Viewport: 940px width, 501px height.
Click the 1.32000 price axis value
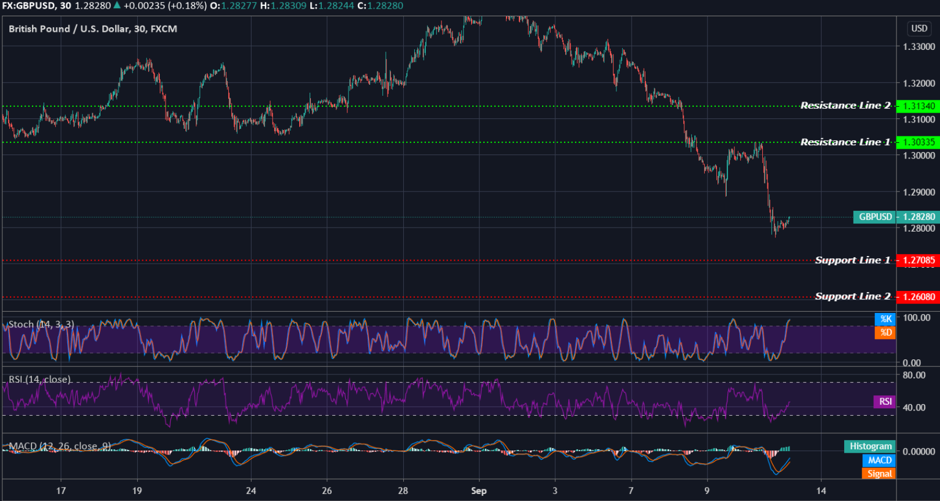919,84
